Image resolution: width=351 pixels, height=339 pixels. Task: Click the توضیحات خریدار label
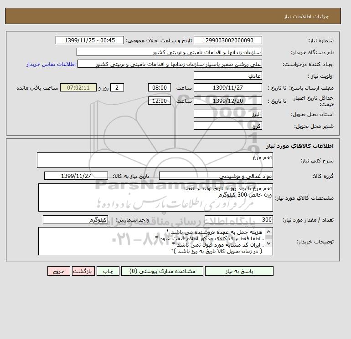coord(315,242)
